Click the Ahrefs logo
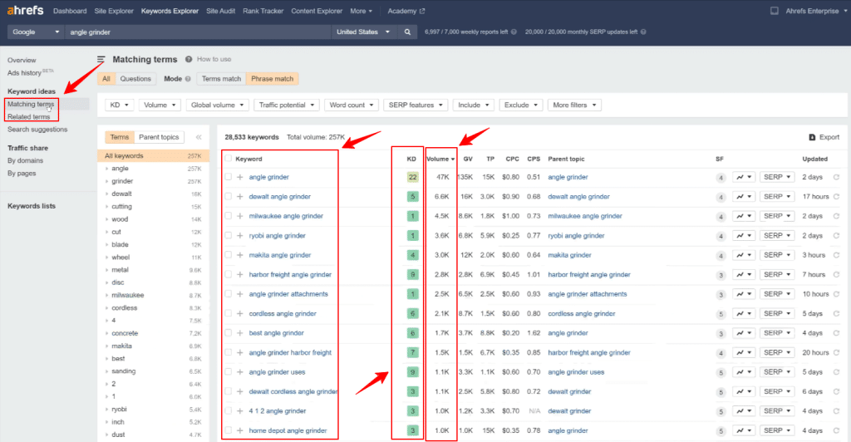 25,10
